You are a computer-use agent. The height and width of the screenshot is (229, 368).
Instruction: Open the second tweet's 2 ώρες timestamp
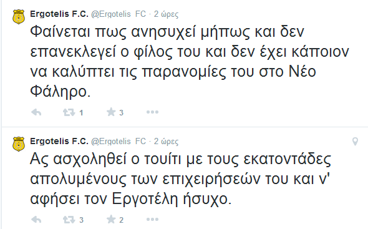pos(166,142)
